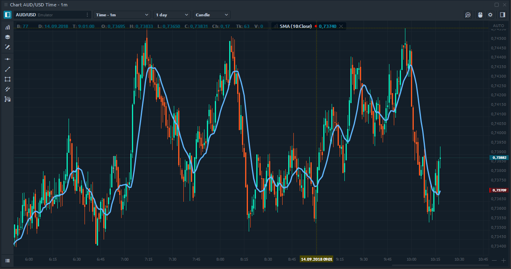
Task: Open the volume analysis magnifier icon
Action: tap(468, 15)
